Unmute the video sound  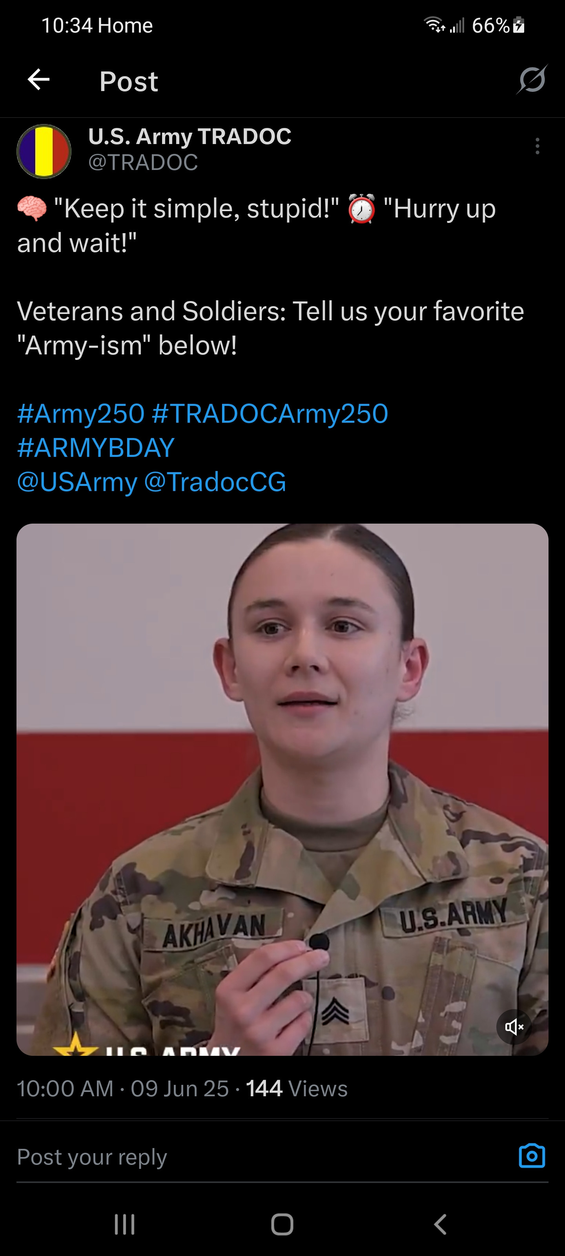(514, 1026)
